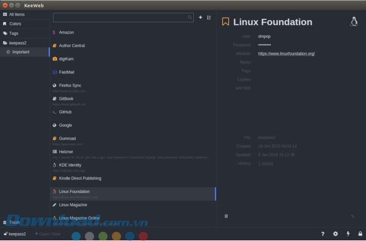Edit the Linux Foundation title

[x=273, y=22]
